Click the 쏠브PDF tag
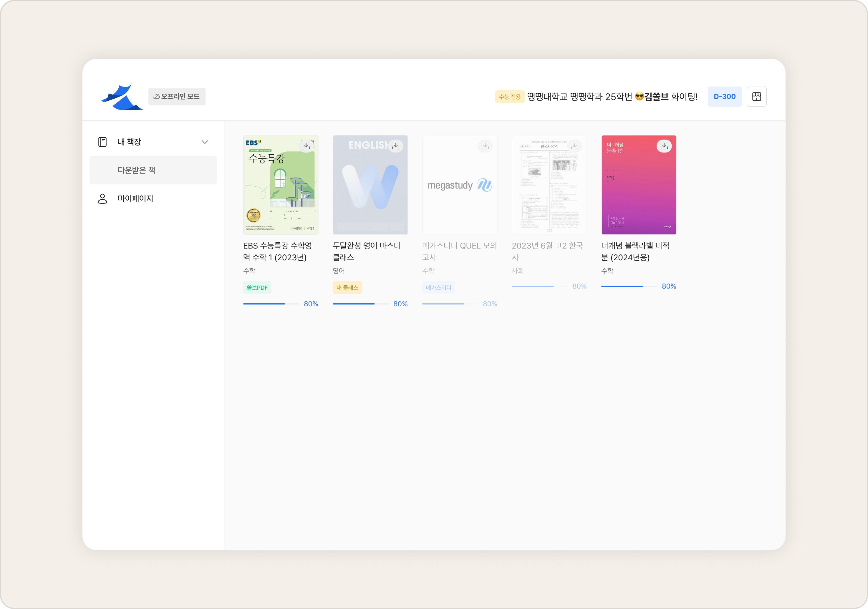868x609 pixels. [x=257, y=288]
